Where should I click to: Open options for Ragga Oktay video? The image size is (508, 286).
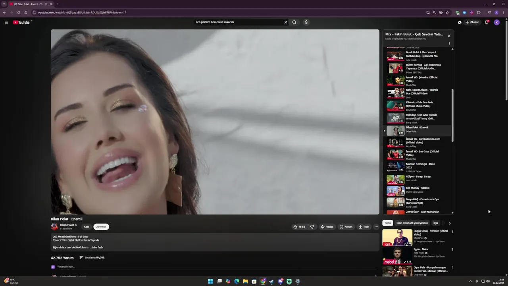453,231
